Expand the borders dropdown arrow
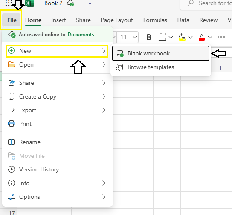Viewport: 232px width, 215px height. [x=171, y=37]
